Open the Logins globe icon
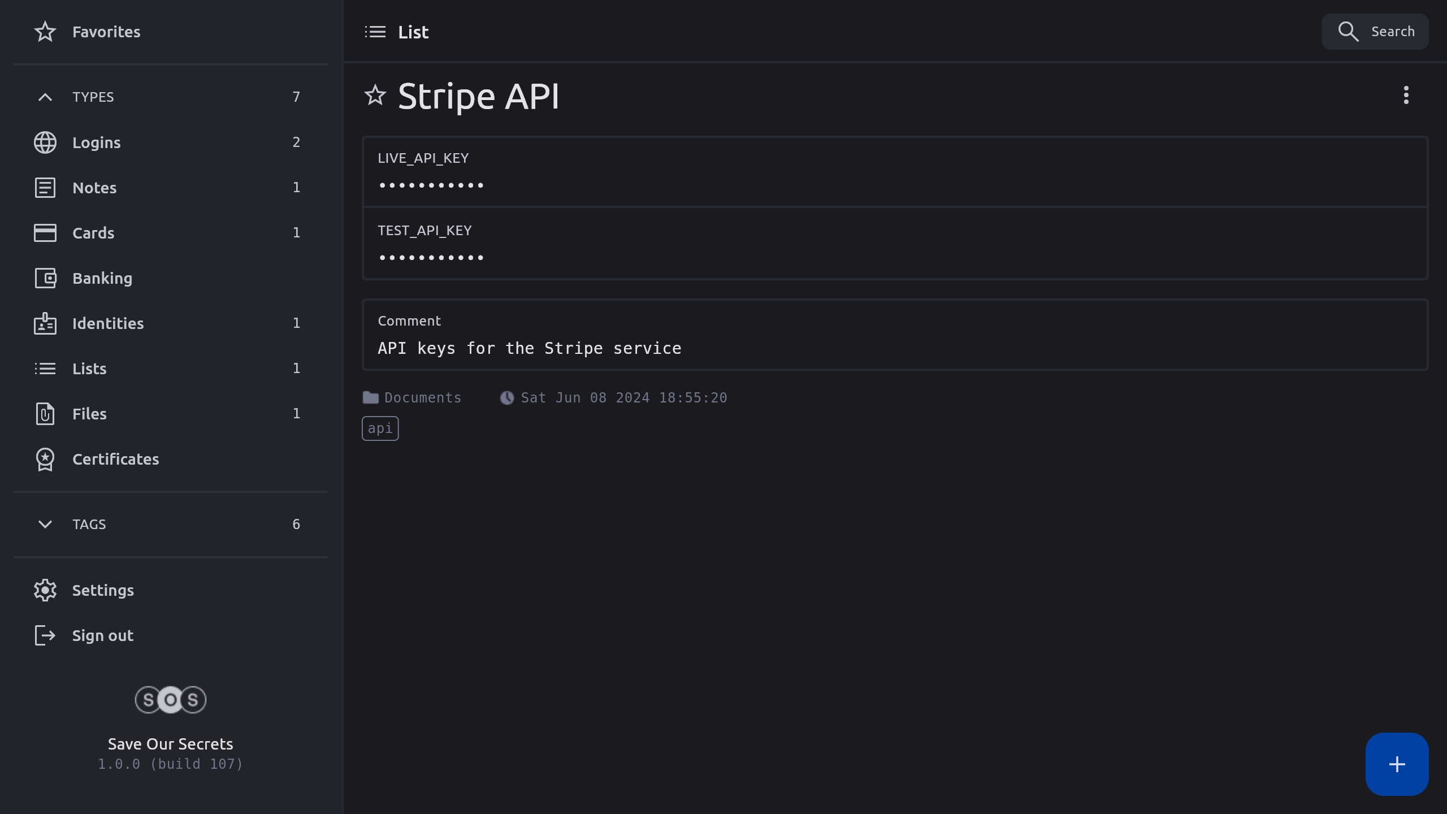The height and width of the screenshot is (814, 1447). 45,142
